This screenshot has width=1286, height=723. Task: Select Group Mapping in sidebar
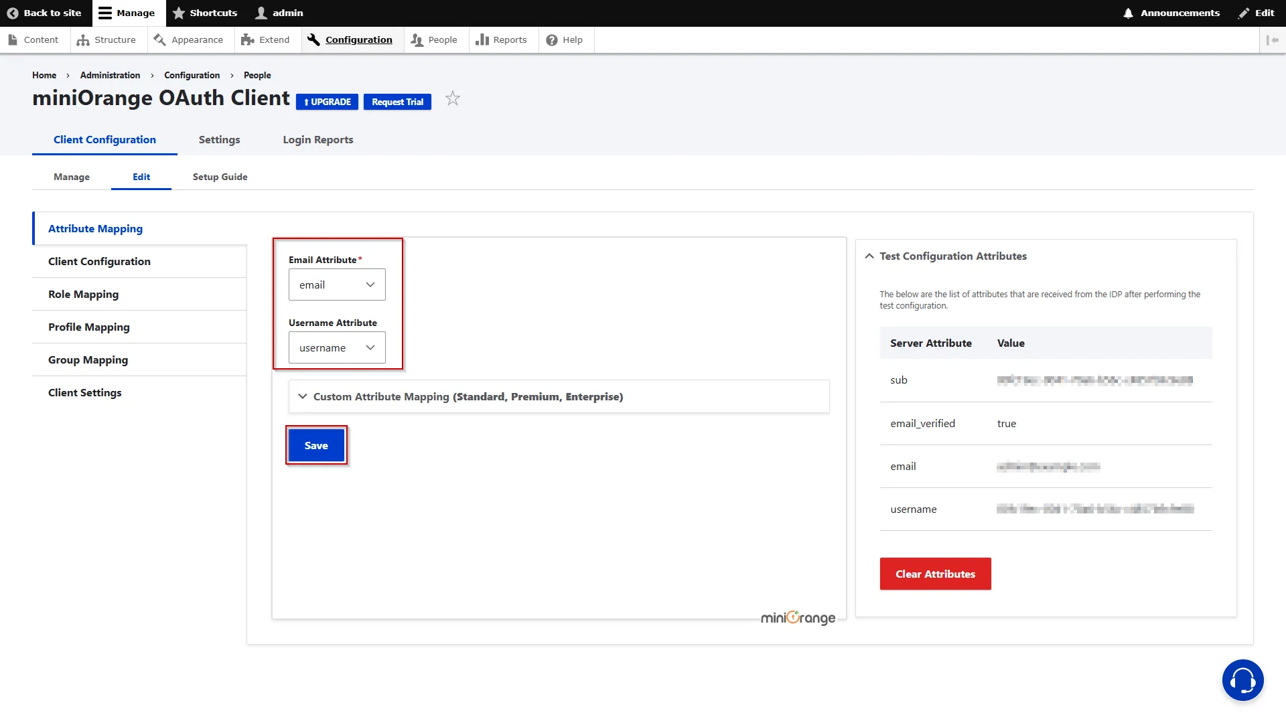point(140,359)
